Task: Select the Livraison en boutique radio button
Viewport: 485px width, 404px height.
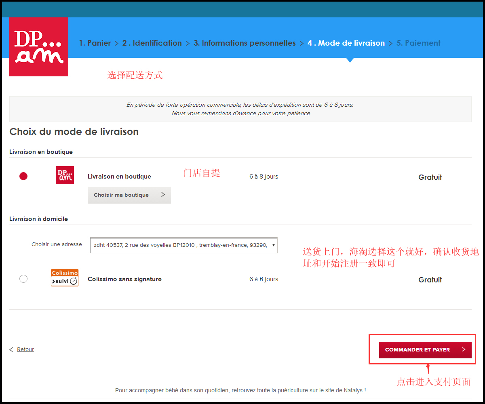Action: point(23,176)
